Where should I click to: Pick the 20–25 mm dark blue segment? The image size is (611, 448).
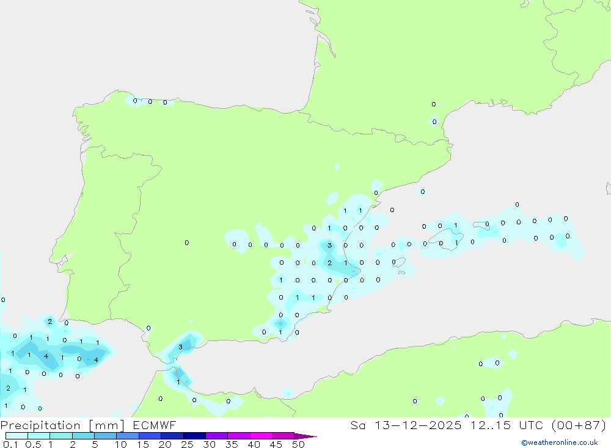tap(172, 436)
